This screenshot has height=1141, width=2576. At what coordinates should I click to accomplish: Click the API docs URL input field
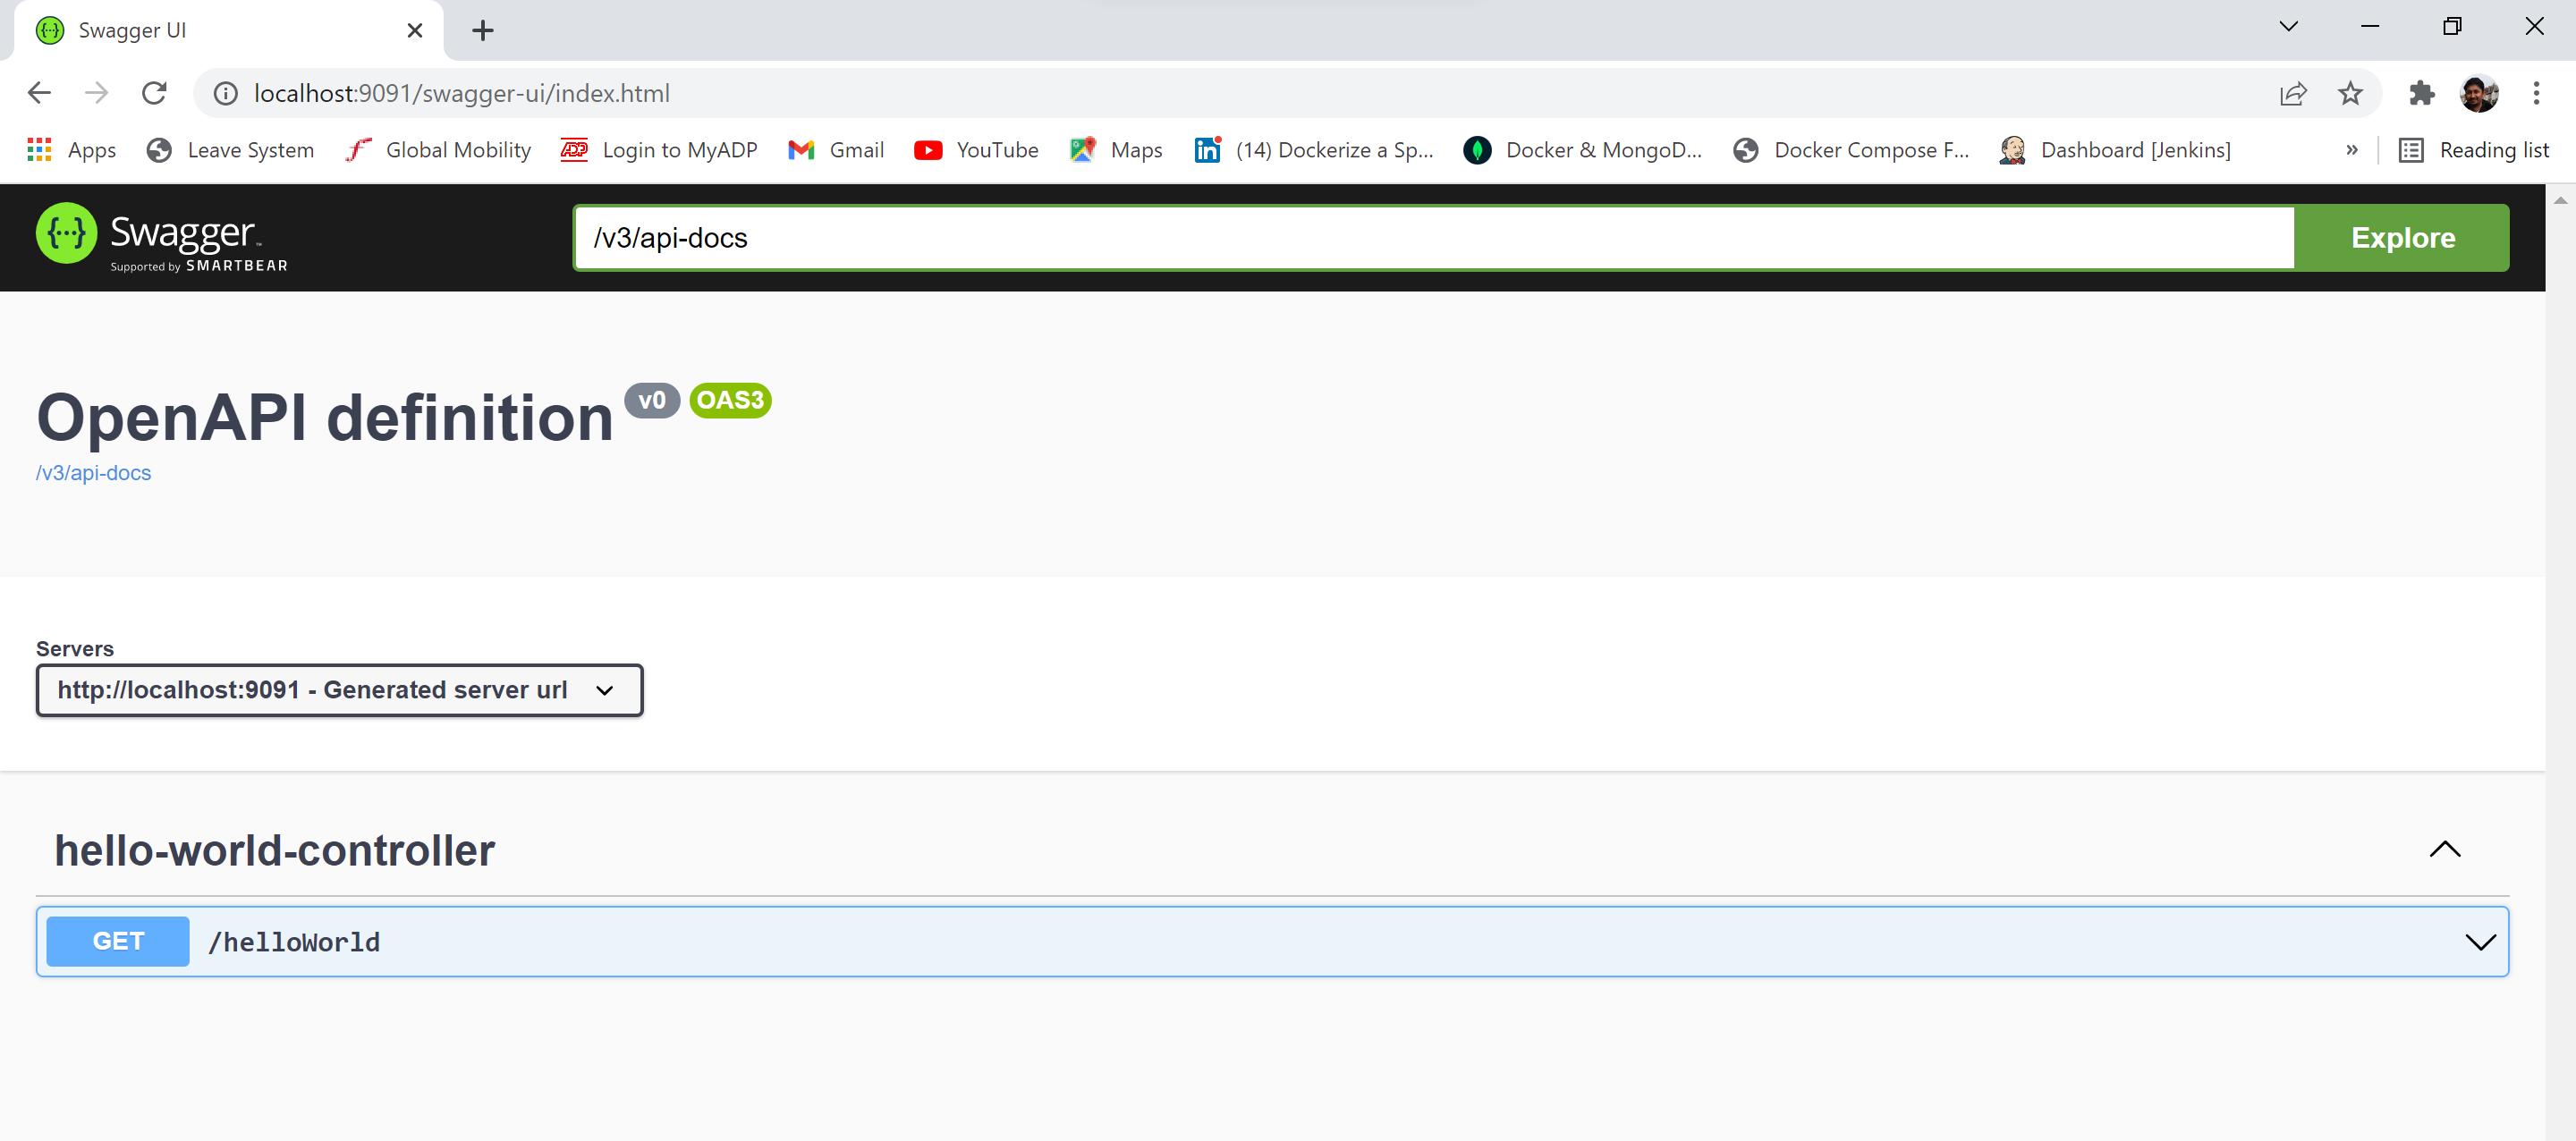(1433, 238)
